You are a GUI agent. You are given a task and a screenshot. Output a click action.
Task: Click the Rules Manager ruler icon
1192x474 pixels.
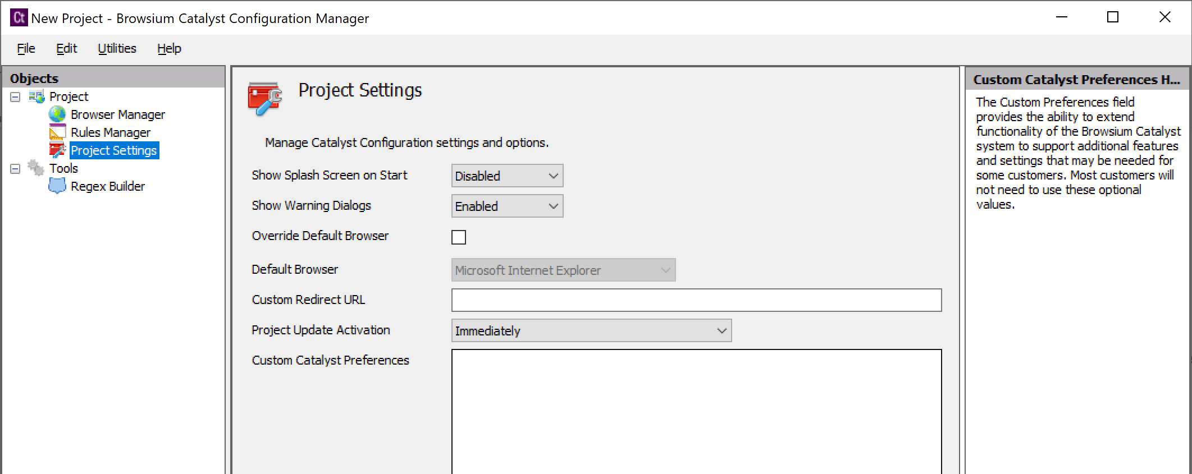point(57,133)
